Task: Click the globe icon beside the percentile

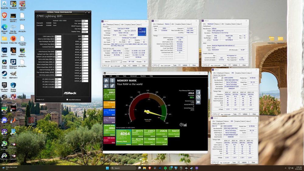Action: 198,97
